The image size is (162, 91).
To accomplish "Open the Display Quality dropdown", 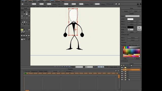I will tap(114, 67).
